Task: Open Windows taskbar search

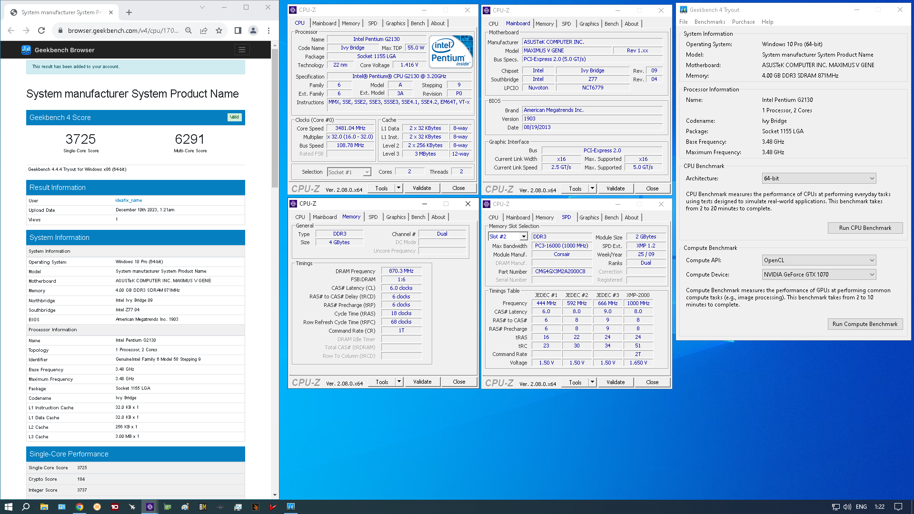Action: (26, 507)
